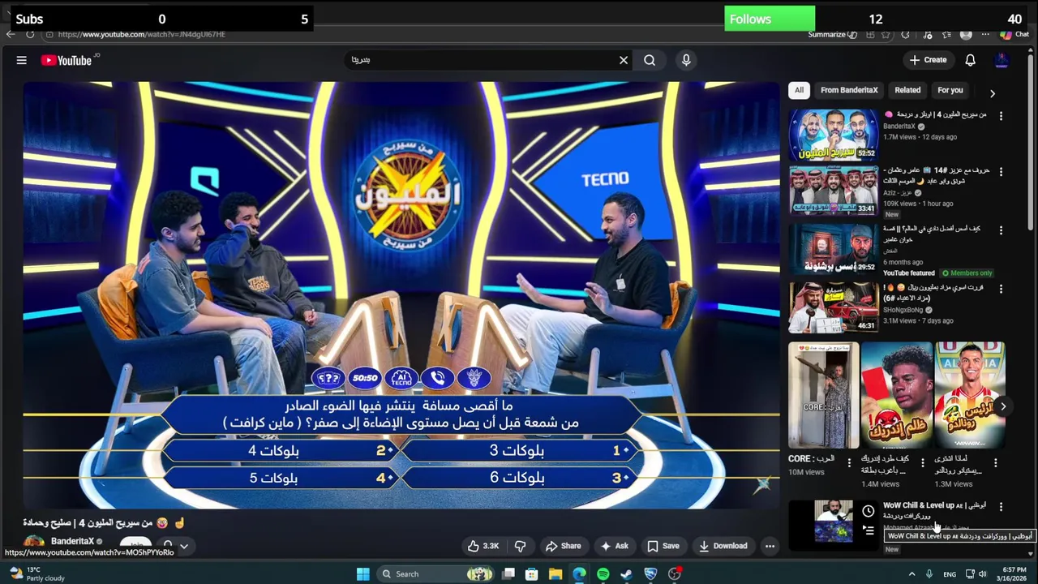Show next Shorts with arrow
The height and width of the screenshot is (584, 1038).
pyautogui.click(x=1003, y=406)
